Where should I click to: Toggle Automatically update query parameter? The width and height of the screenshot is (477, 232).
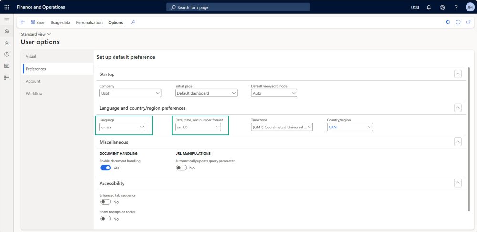pyautogui.click(x=181, y=168)
